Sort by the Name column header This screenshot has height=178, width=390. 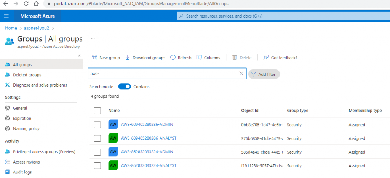114,111
